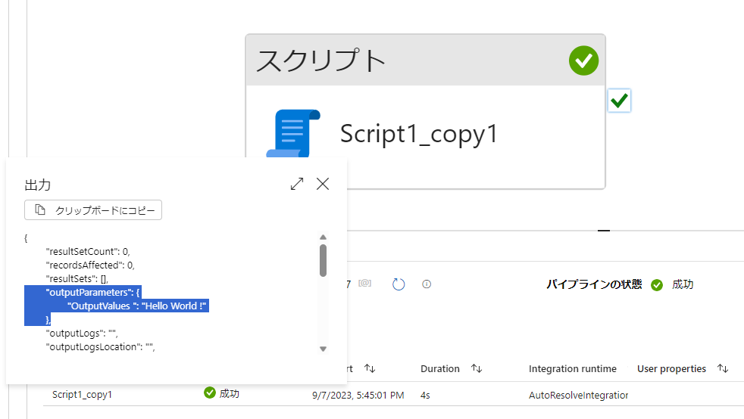Click the "resultSetCount": 0 line
Image resolution: width=744 pixels, height=419 pixels.
pyautogui.click(x=88, y=251)
